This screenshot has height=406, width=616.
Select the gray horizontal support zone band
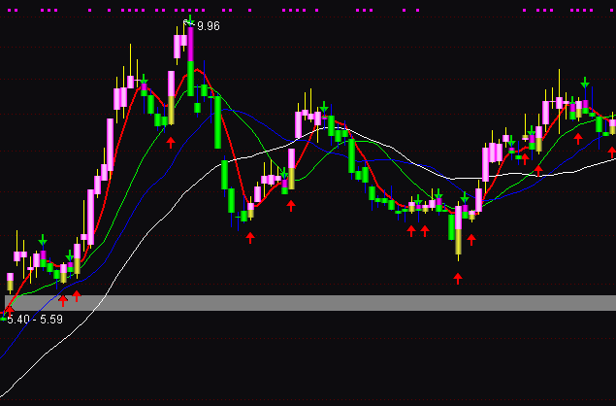pyautogui.click(x=310, y=303)
